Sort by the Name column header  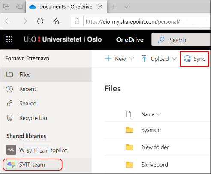click(151, 114)
